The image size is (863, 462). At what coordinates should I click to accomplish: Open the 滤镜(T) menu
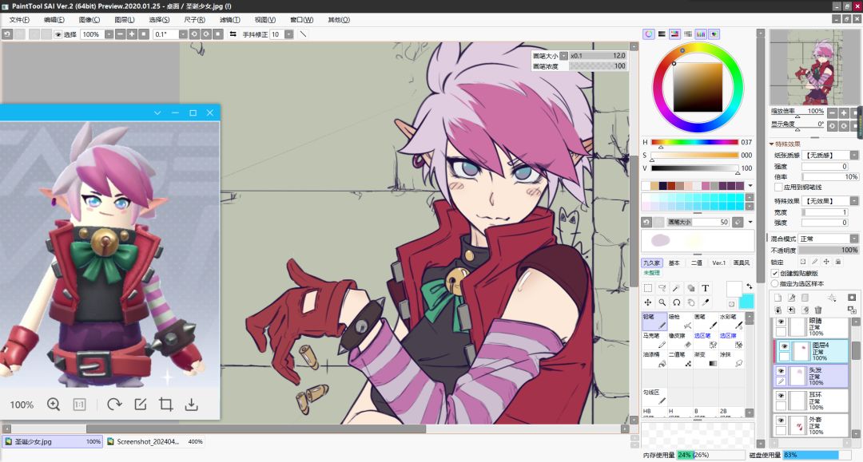coord(229,20)
